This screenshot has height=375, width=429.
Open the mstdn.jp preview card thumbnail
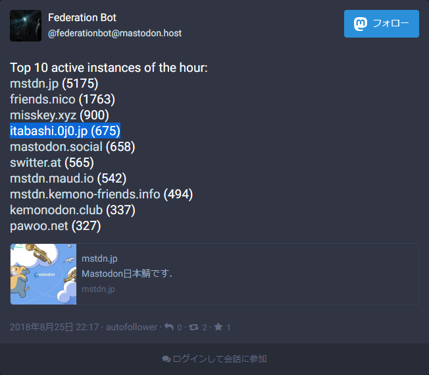point(43,274)
